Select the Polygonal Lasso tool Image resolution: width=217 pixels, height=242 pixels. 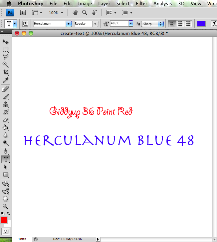(x=6, y=57)
